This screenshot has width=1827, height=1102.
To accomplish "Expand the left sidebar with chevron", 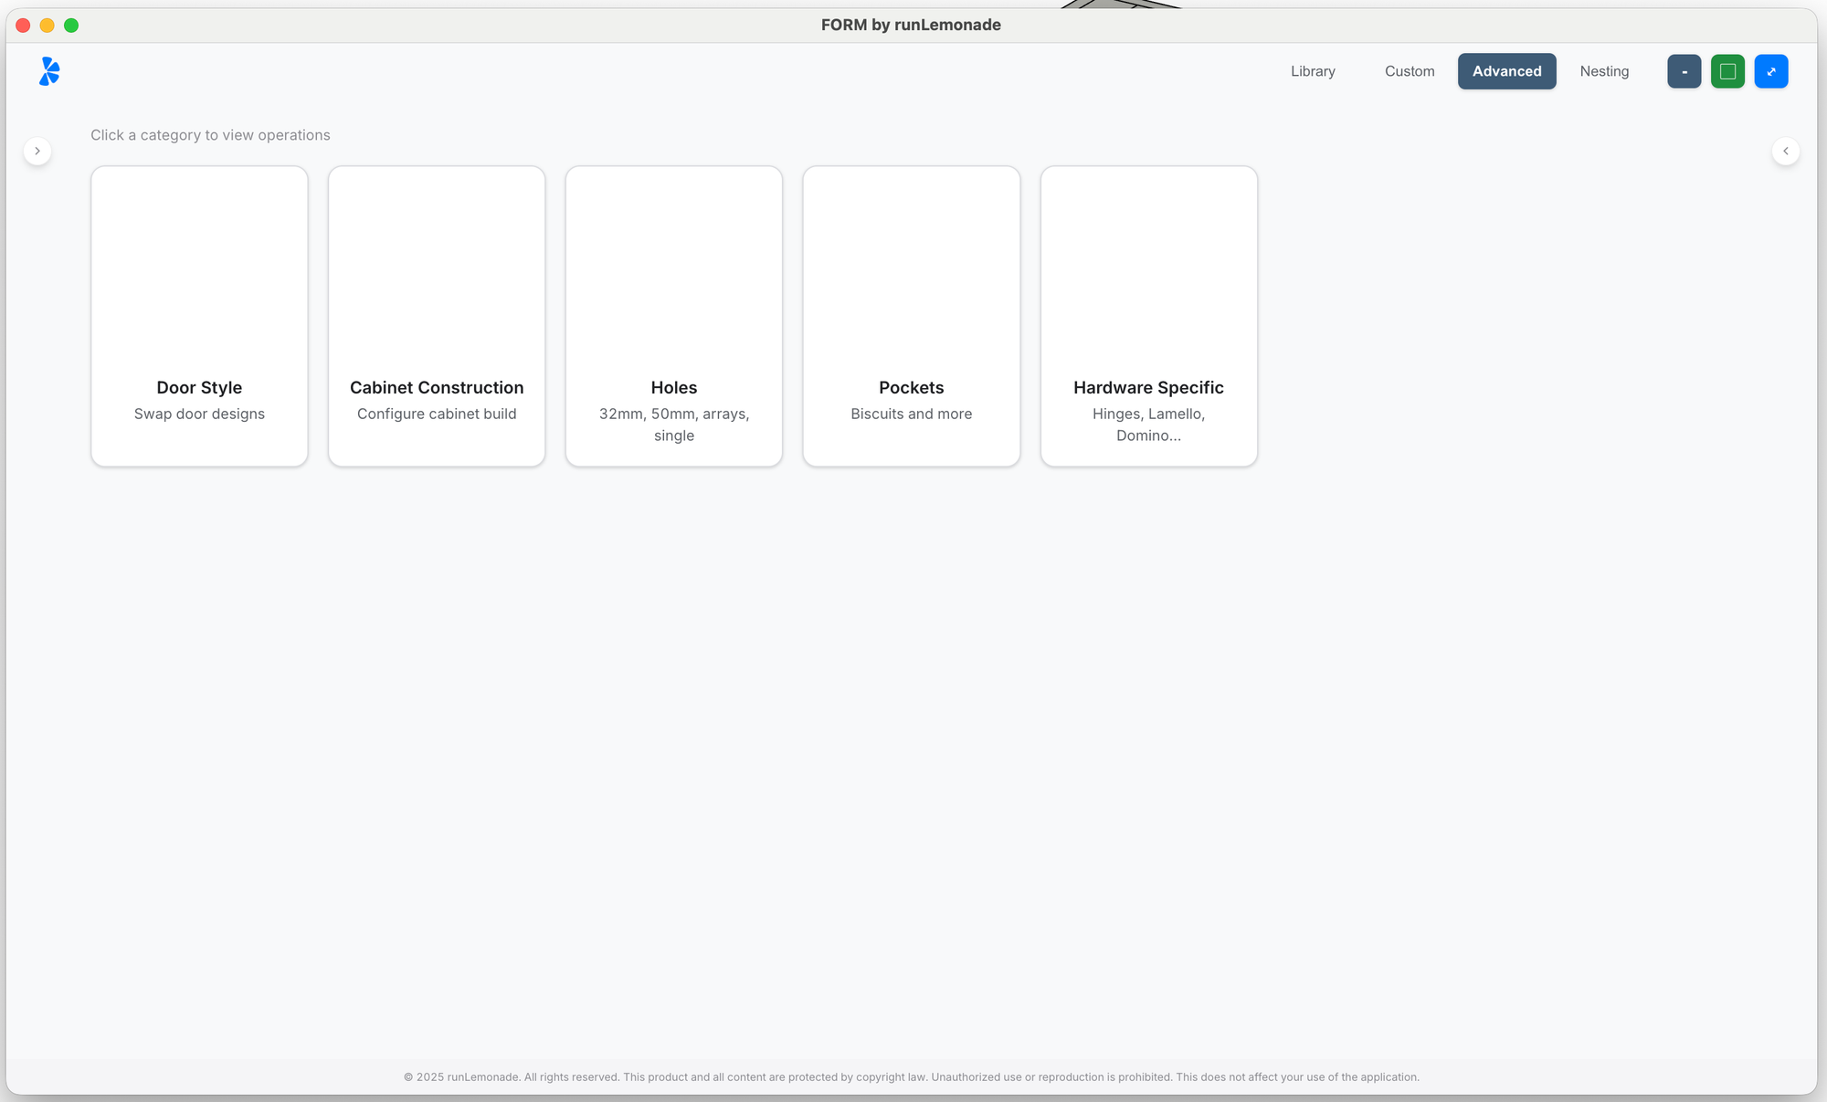I will tap(37, 151).
